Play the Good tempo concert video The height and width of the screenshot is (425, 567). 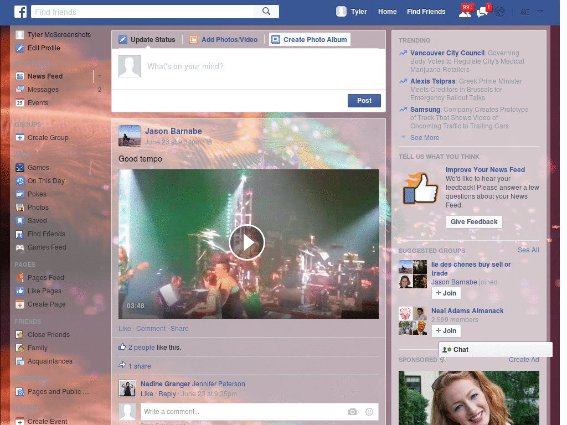(x=247, y=242)
